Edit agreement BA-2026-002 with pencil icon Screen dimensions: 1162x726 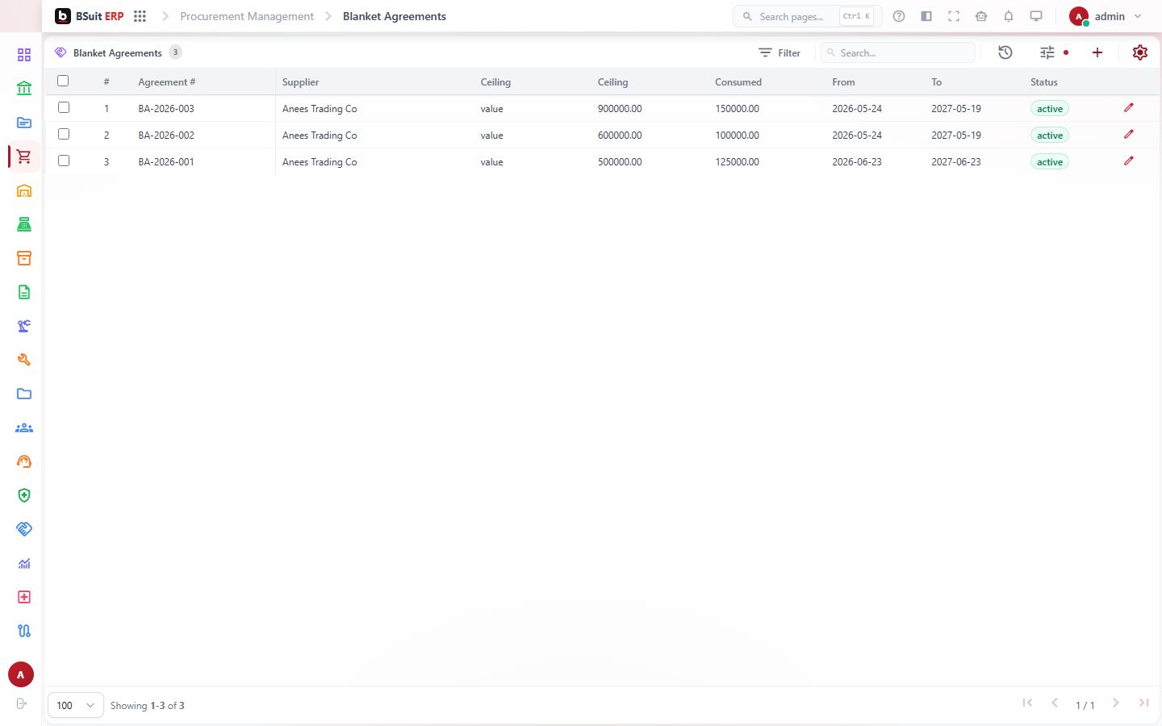coord(1129,134)
